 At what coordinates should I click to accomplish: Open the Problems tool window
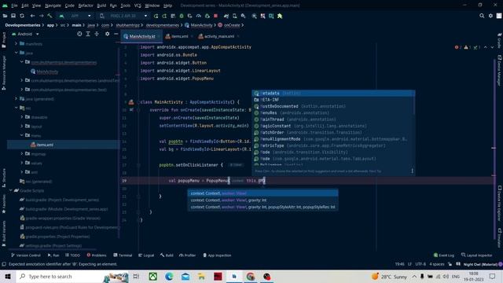(97, 255)
